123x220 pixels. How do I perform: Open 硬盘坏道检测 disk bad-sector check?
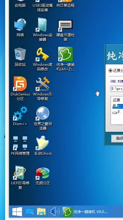coord(65,30)
